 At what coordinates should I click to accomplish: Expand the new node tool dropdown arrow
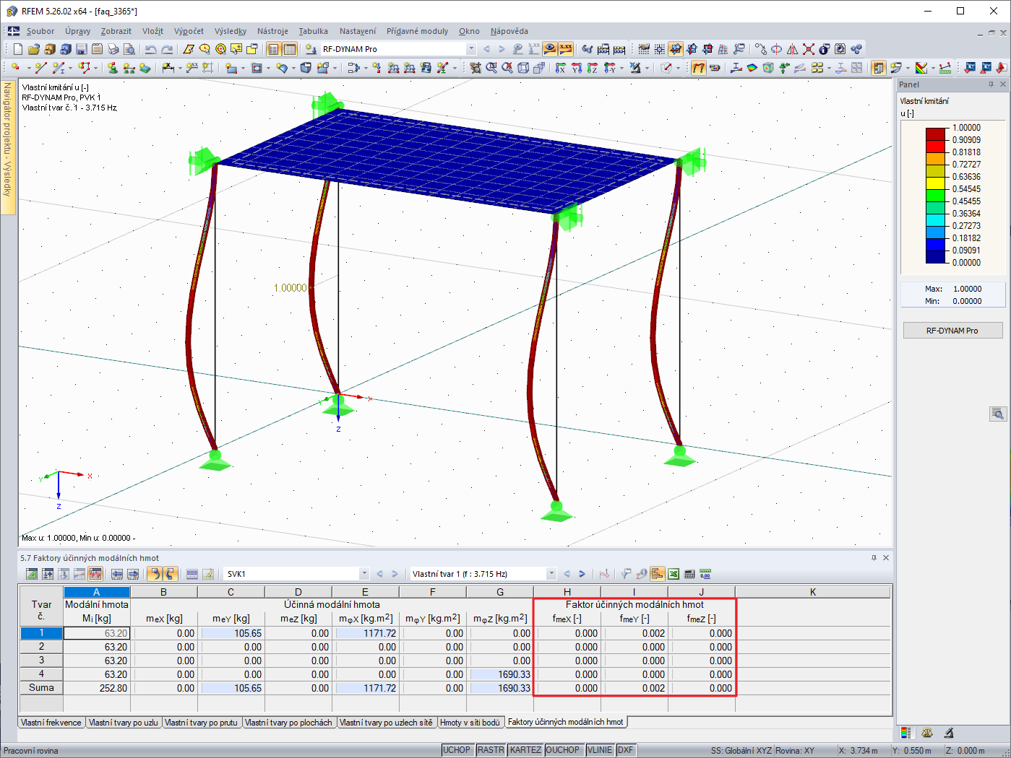point(28,68)
